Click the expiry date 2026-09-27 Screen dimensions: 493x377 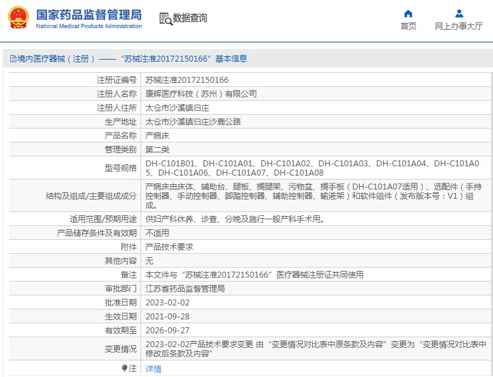click(x=168, y=331)
